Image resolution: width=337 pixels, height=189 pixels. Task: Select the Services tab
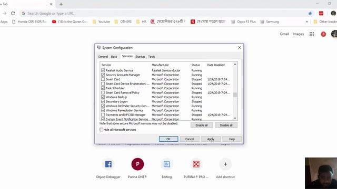point(127,56)
